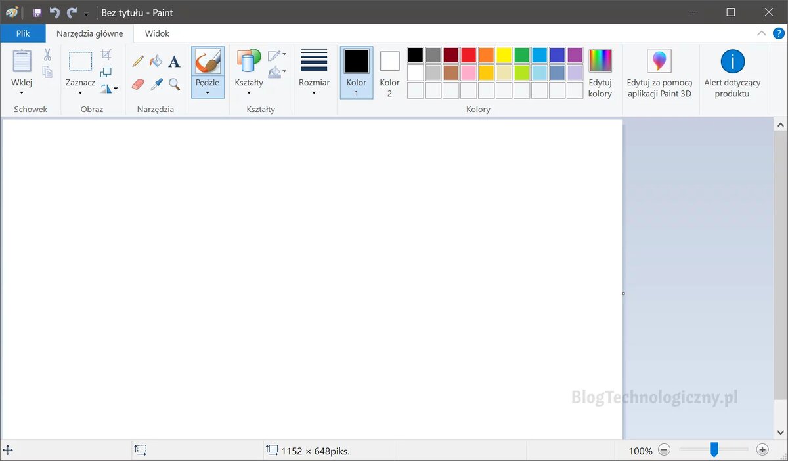Open the Rotate or flip dropdown
788x461 pixels.
[109, 88]
